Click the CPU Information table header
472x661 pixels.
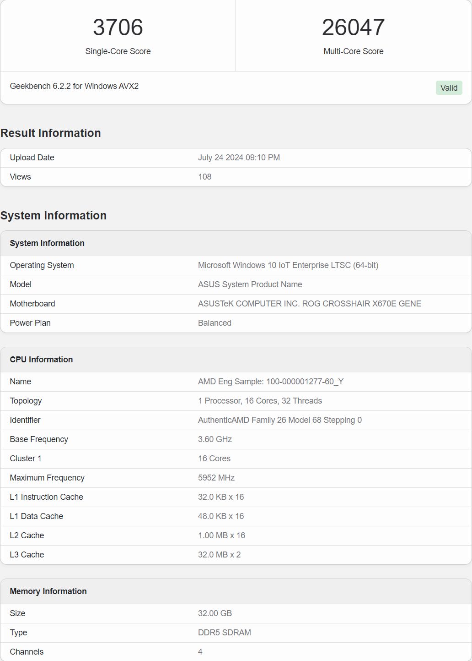tap(41, 360)
